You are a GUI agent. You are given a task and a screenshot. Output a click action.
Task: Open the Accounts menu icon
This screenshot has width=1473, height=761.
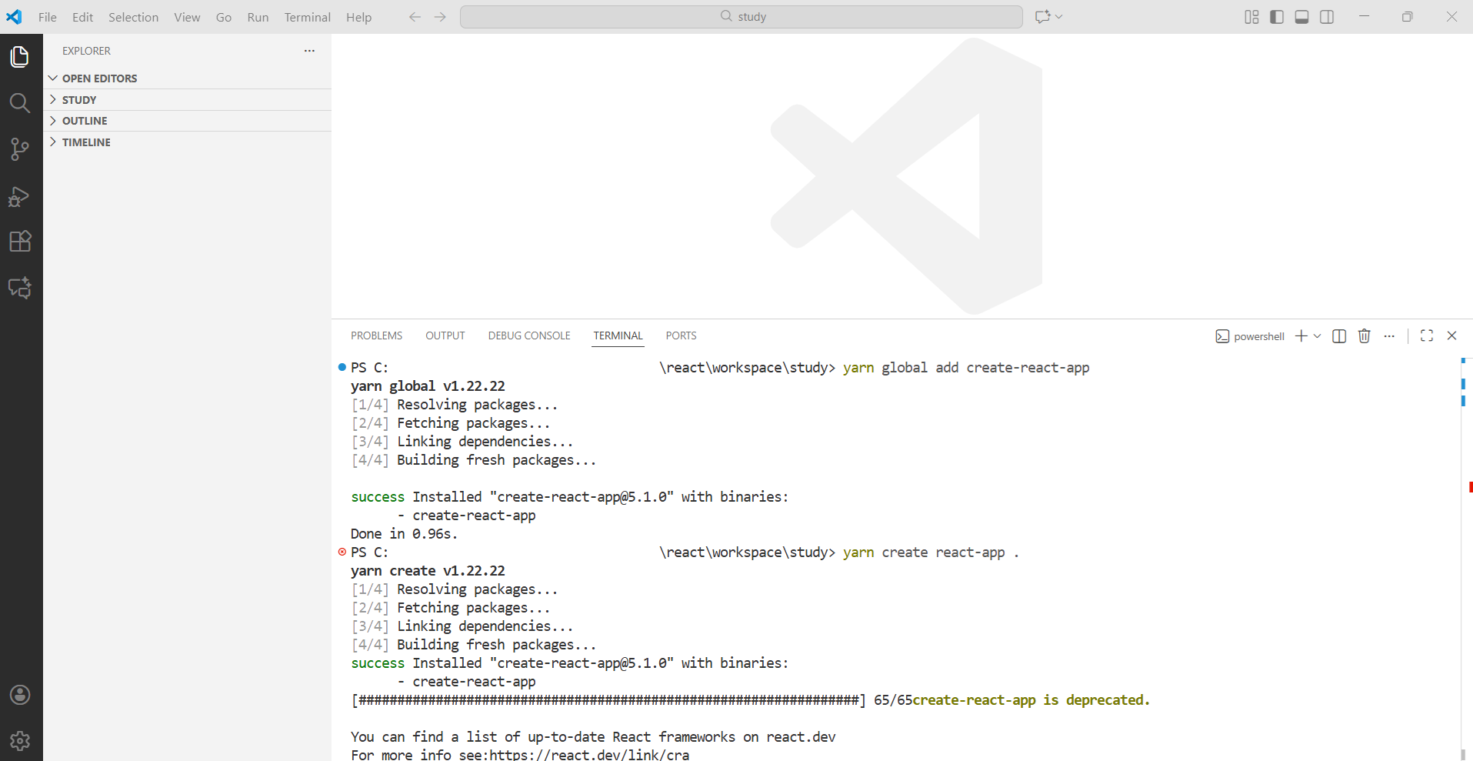20,695
